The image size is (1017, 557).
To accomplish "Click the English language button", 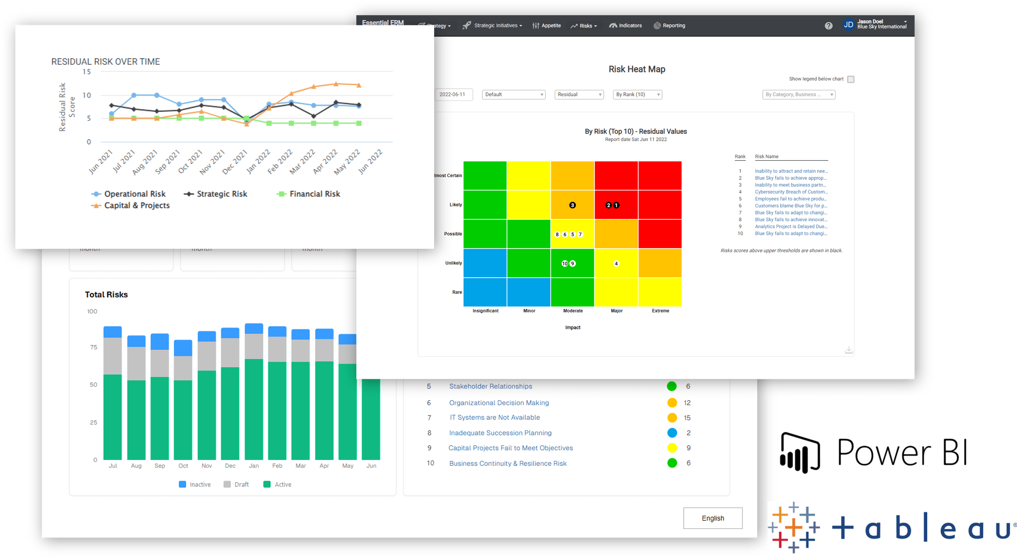I will (x=713, y=518).
